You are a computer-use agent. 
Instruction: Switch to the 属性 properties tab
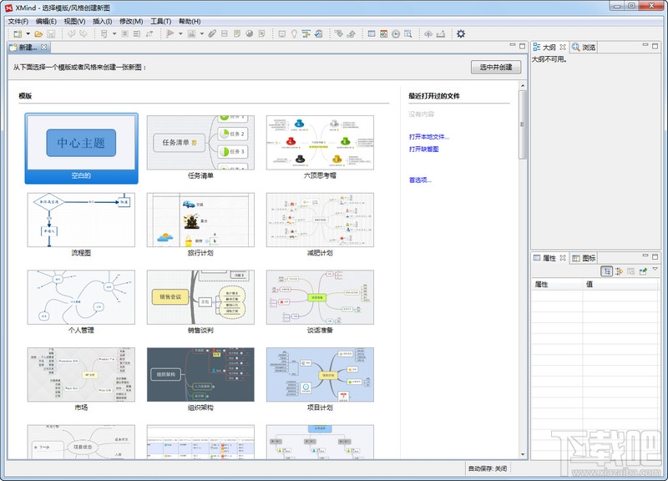(x=549, y=258)
